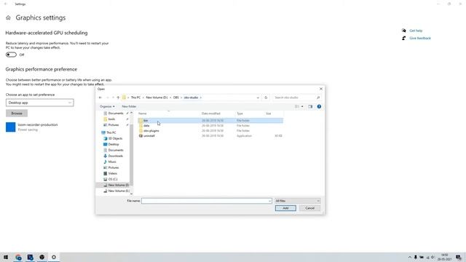This screenshot has width=466, height=262.
Task: Select the obs-plugins folder
Action: click(x=210, y=131)
